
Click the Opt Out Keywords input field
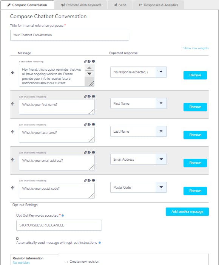coord(59,225)
